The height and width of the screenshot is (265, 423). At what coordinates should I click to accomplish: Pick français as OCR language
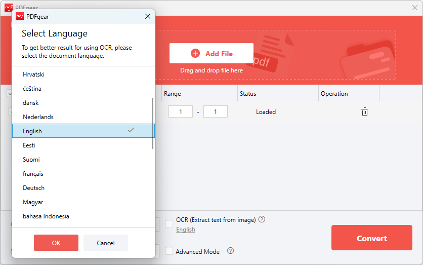(x=83, y=174)
